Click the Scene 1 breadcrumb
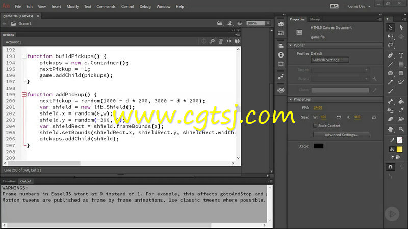408x229 pixels. (25, 23)
